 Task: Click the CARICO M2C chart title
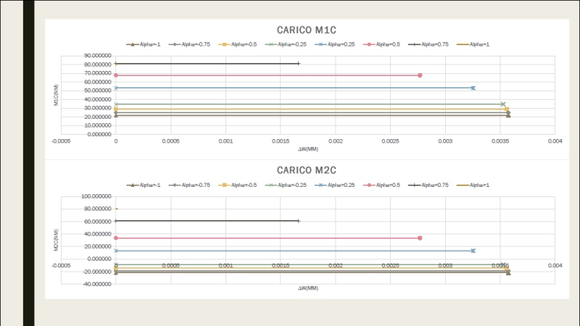(307, 170)
